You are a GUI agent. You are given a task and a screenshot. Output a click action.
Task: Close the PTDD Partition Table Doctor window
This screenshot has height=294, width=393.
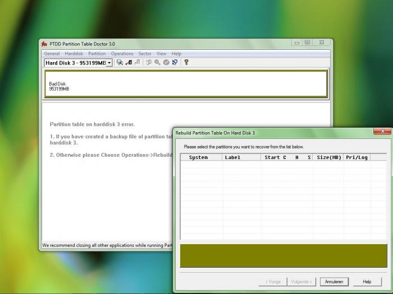click(x=322, y=43)
